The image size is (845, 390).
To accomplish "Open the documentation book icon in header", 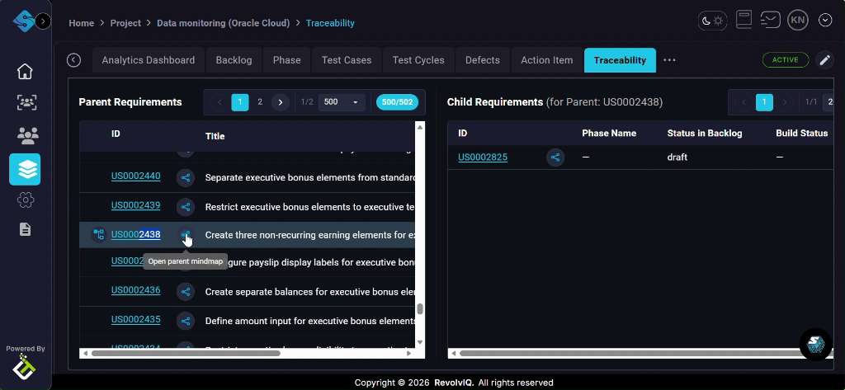I will [744, 21].
